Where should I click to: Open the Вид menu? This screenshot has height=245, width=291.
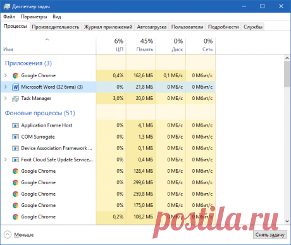[x=57, y=16]
